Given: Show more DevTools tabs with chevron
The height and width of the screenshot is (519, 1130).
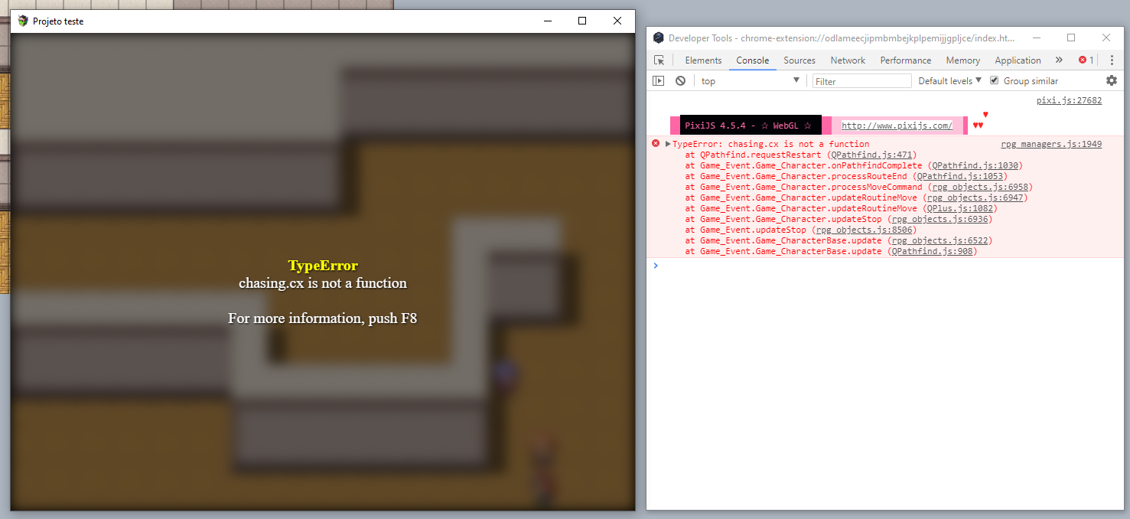Looking at the screenshot, I should pyautogui.click(x=1059, y=60).
